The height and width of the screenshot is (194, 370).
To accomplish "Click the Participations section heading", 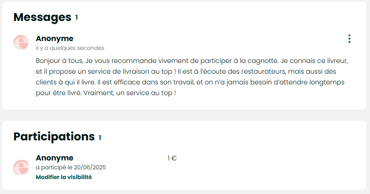I will tap(54, 137).
